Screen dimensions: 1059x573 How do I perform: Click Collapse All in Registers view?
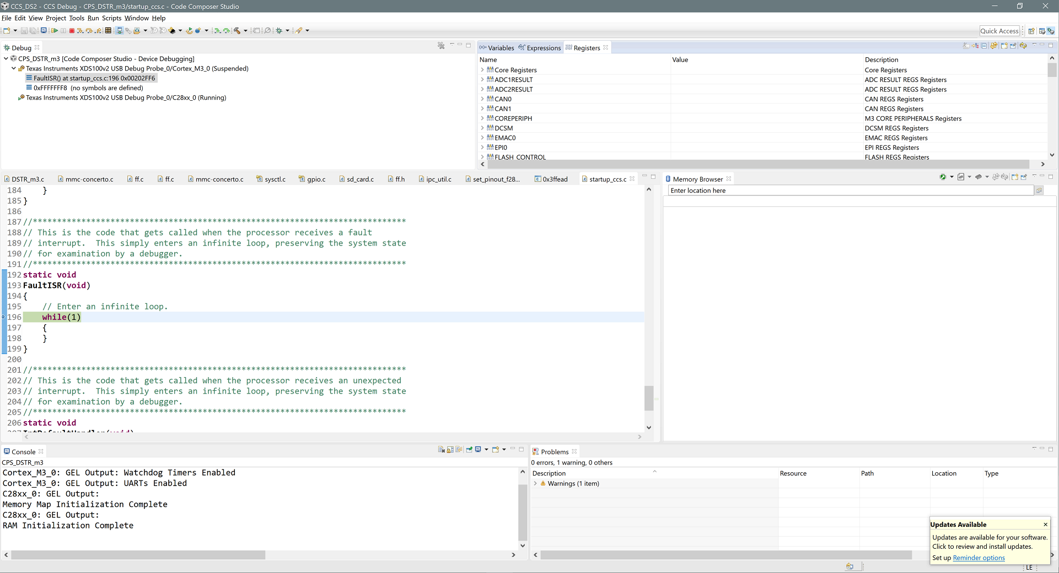point(984,46)
